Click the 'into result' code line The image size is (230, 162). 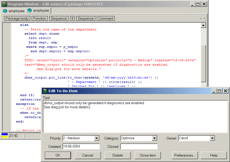(40, 38)
